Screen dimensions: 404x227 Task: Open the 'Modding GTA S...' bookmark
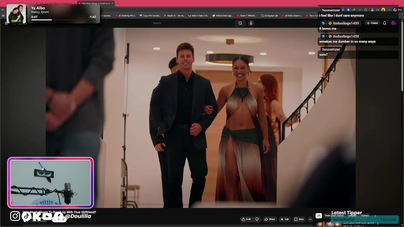point(126,15)
